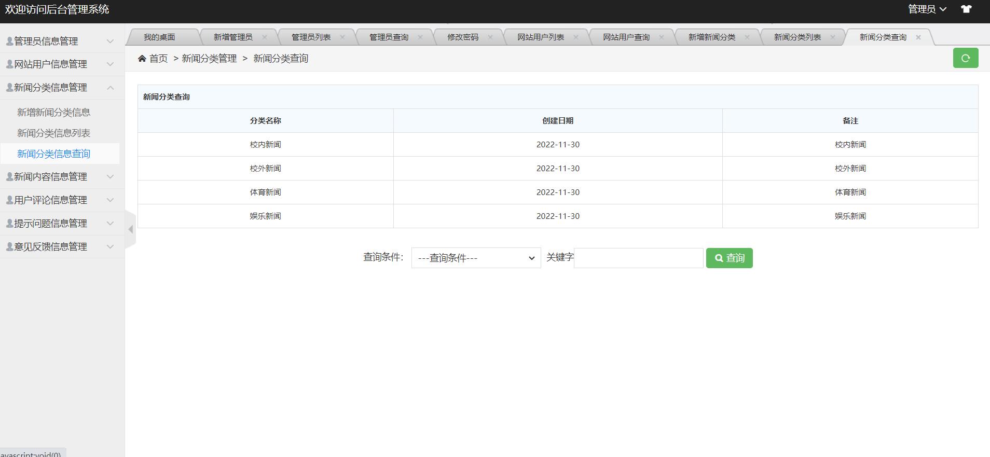The height and width of the screenshot is (457, 990).
Task: Click the 新闻内容信息管理 user icon
Action: coord(9,177)
